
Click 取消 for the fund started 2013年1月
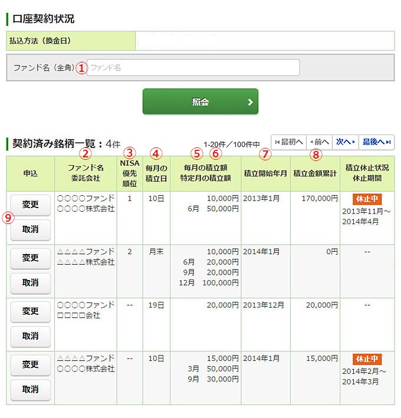(x=31, y=229)
